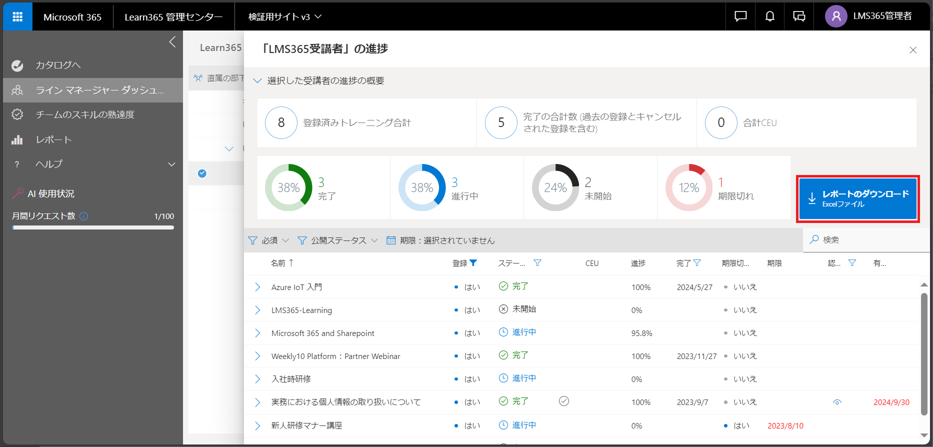933x447 pixels.
Task: Click the 実務における個人情報の取り扱いについて course name
Action: [x=346, y=402]
